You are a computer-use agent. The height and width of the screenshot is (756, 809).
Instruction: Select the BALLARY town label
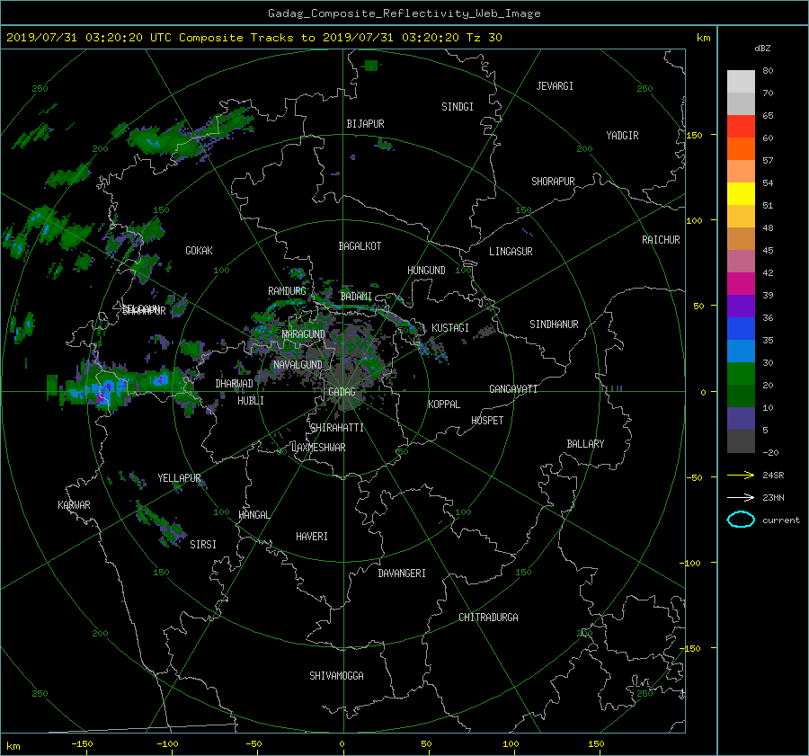tap(585, 444)
